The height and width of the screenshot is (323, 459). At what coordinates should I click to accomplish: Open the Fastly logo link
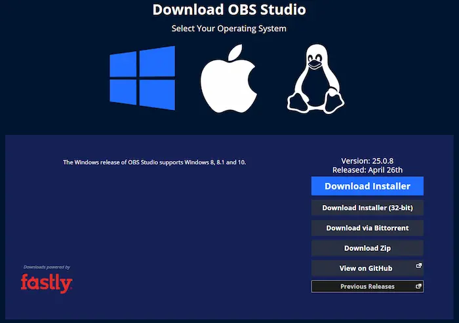click(47, 283)
